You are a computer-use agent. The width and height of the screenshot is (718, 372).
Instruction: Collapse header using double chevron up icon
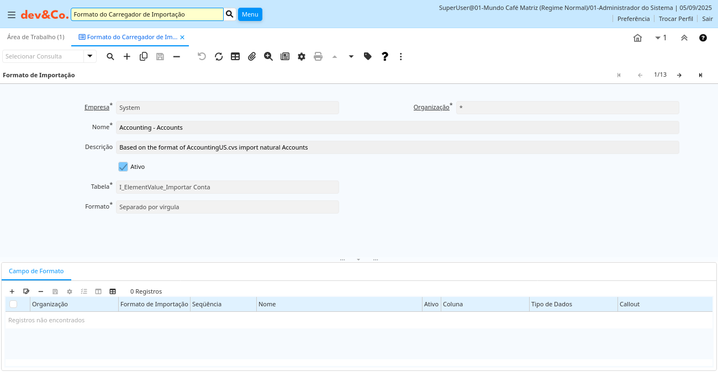[x=684, y=38]
